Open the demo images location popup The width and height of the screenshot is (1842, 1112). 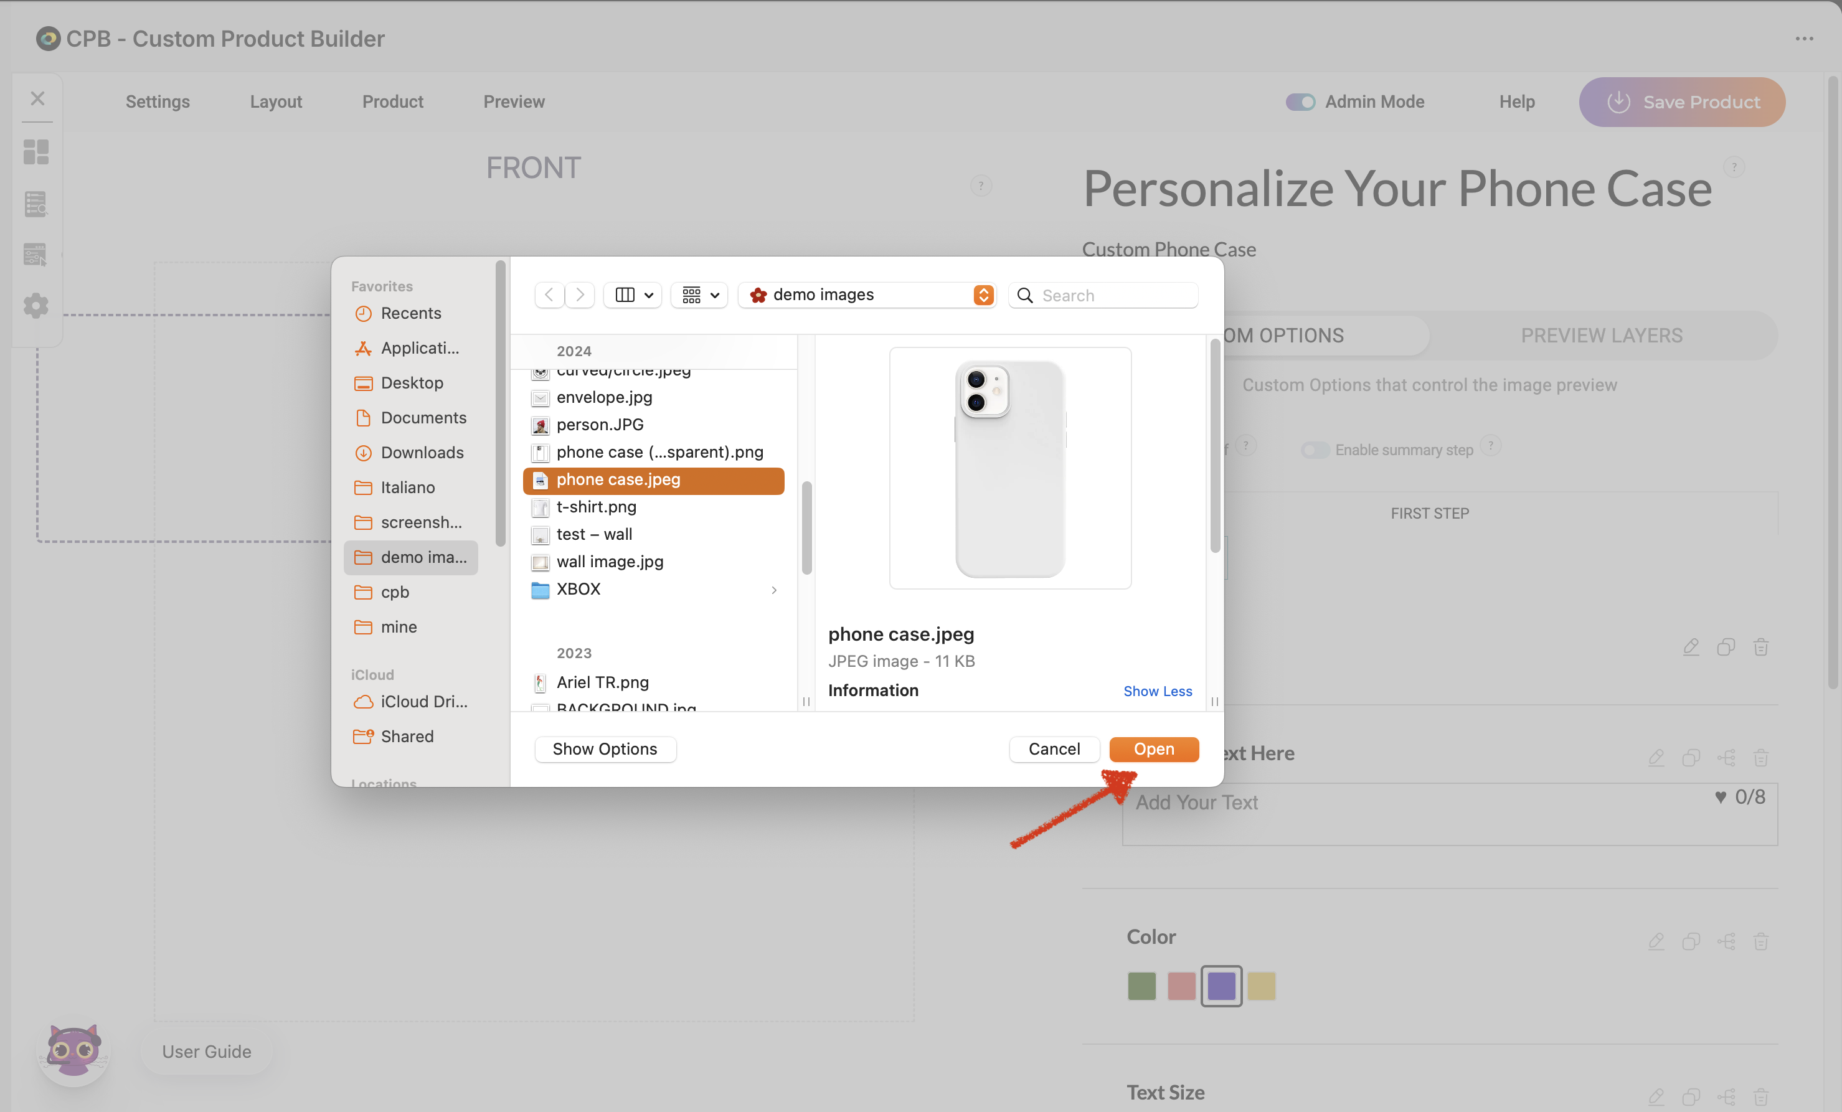point(868,294)
